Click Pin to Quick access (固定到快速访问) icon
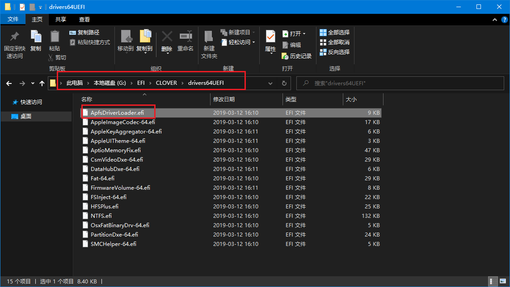The width and height of the screenshot is (510, 287). 14,36
